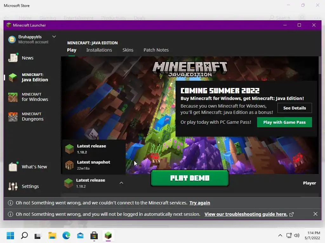Image resolution: width=325 pixels, height=243 pixels.
Task: Click the Play Demo button
Action: [190, 178]
